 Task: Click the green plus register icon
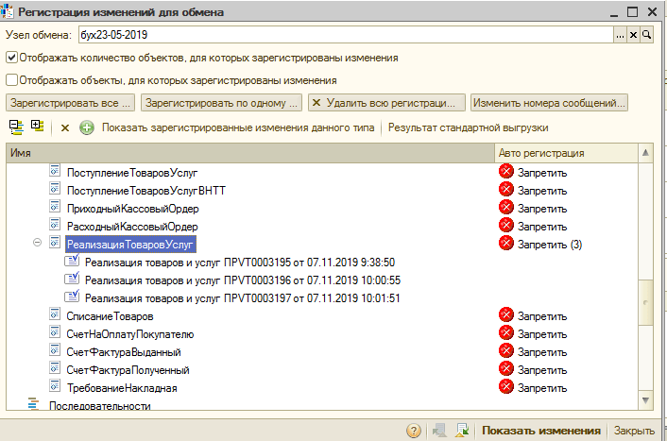click(x=87, y=127)
